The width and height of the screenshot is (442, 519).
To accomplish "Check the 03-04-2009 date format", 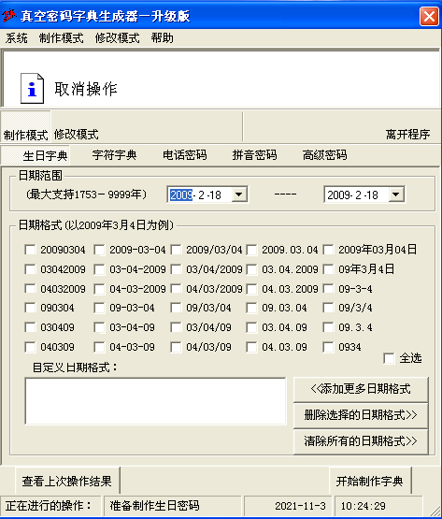I will point(99,269).
